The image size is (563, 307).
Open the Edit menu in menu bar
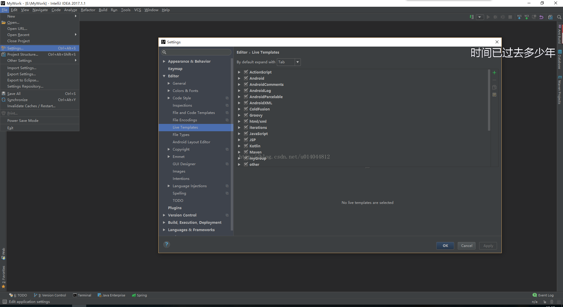14,10
